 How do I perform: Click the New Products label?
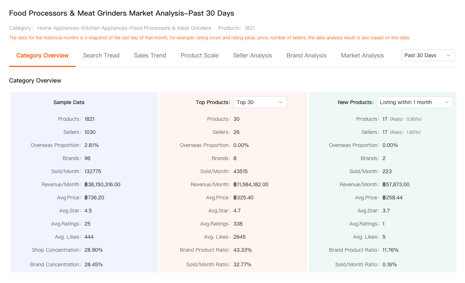355,102
